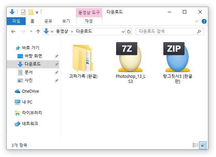Select OneDrive in the navigation pane
The height and width of the screenshot is (157, 216).
click(x=30, y=91)
